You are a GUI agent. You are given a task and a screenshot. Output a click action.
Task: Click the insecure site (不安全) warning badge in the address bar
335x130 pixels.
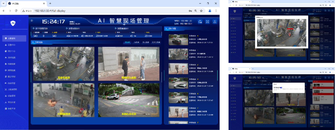[x=27, y=11]
